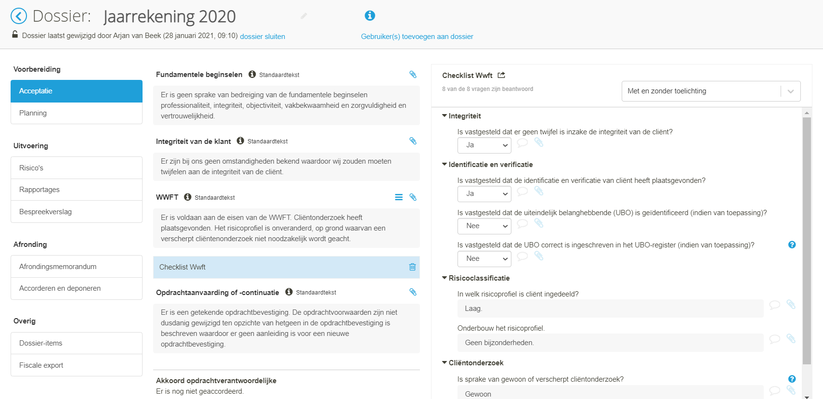This screenshot has height=399, width=823.
Task: Click the Gewoon cliëntonderzoek answer field
Action: click(x=610, y=392)
